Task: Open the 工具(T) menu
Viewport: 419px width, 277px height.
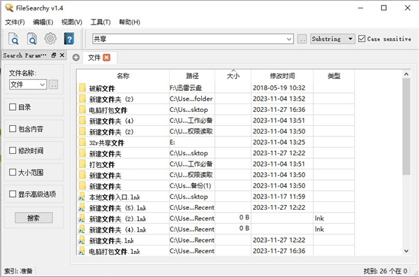Action: point(101,22)
